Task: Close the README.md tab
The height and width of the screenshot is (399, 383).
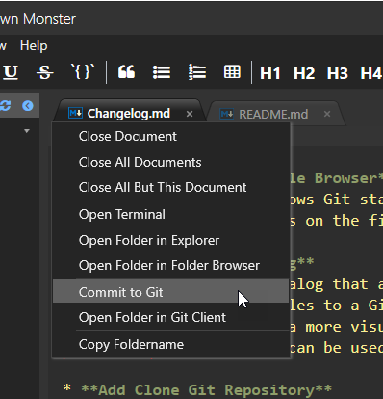Action: point(327,114)
